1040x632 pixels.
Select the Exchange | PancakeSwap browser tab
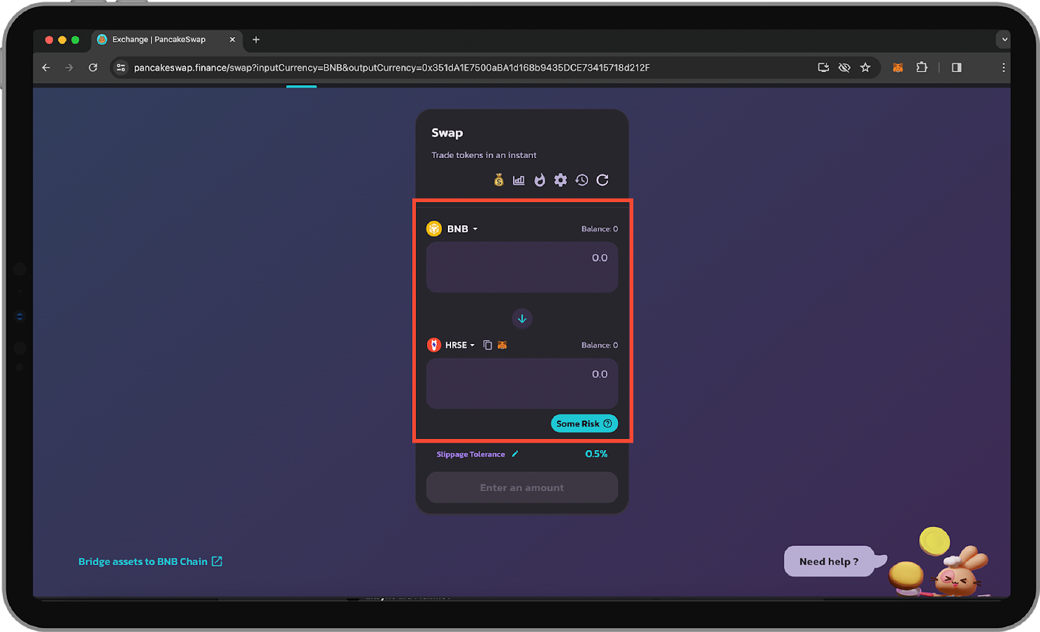[166, 40]
